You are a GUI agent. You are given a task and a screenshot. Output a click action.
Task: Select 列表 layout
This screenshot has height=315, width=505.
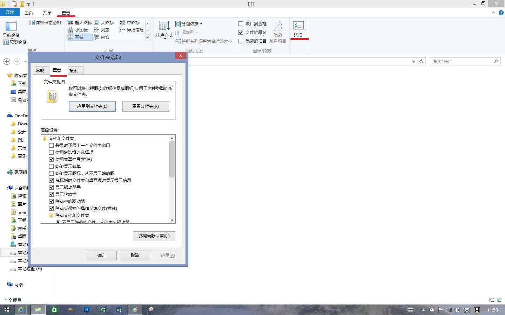(102, 30)
